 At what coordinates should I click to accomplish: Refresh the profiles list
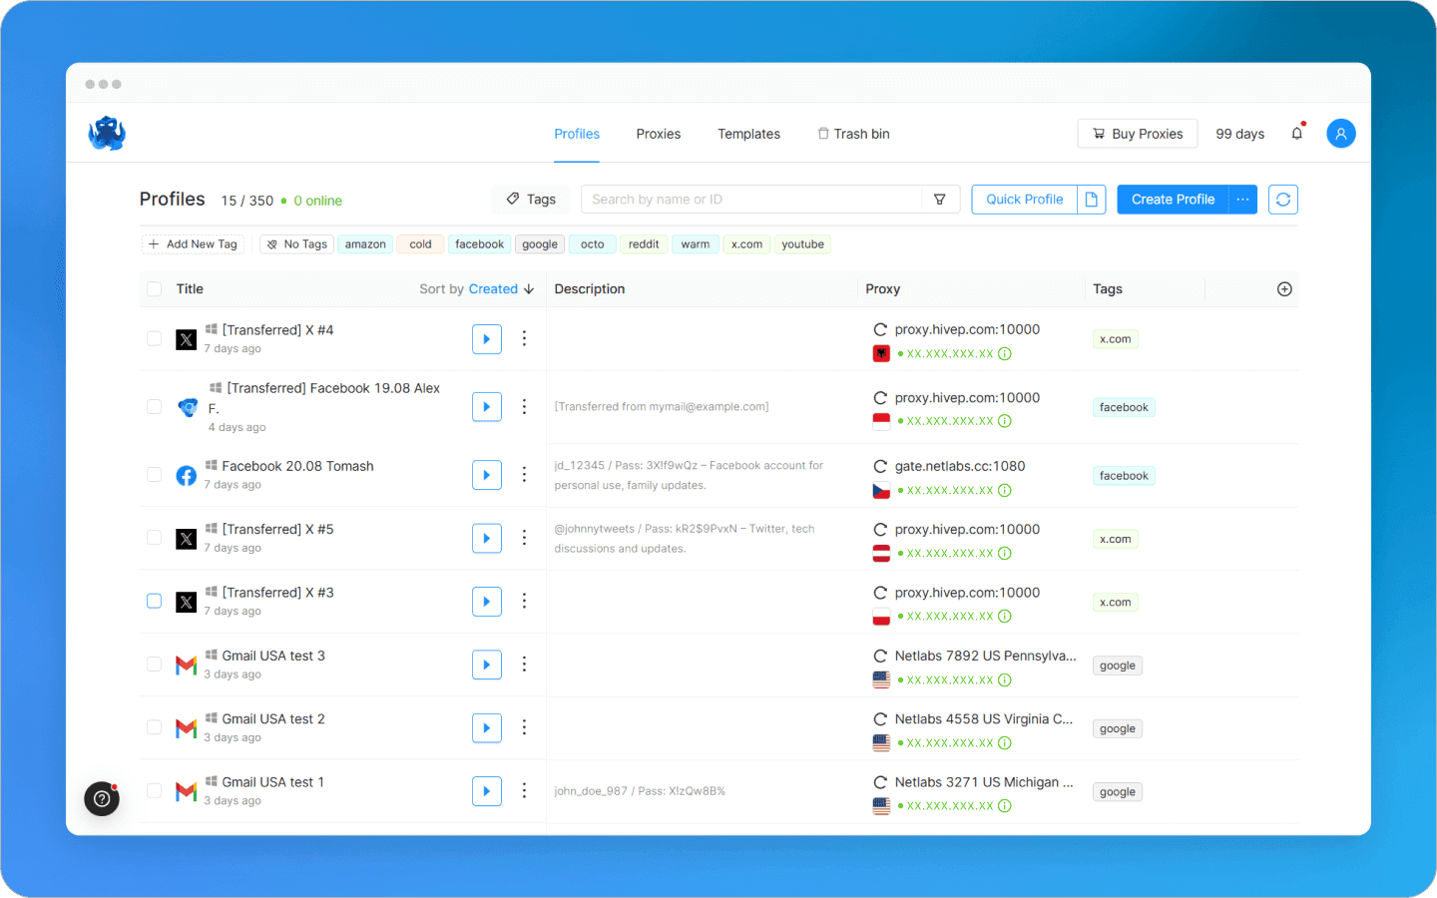point(1283,200)
